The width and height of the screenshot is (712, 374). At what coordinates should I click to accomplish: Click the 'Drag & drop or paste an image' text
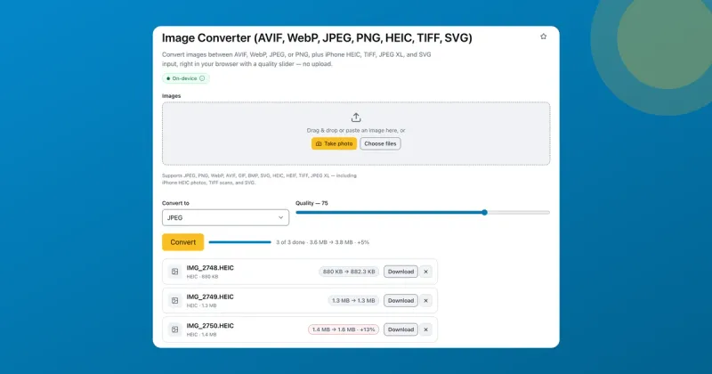(x=355, y=130)
